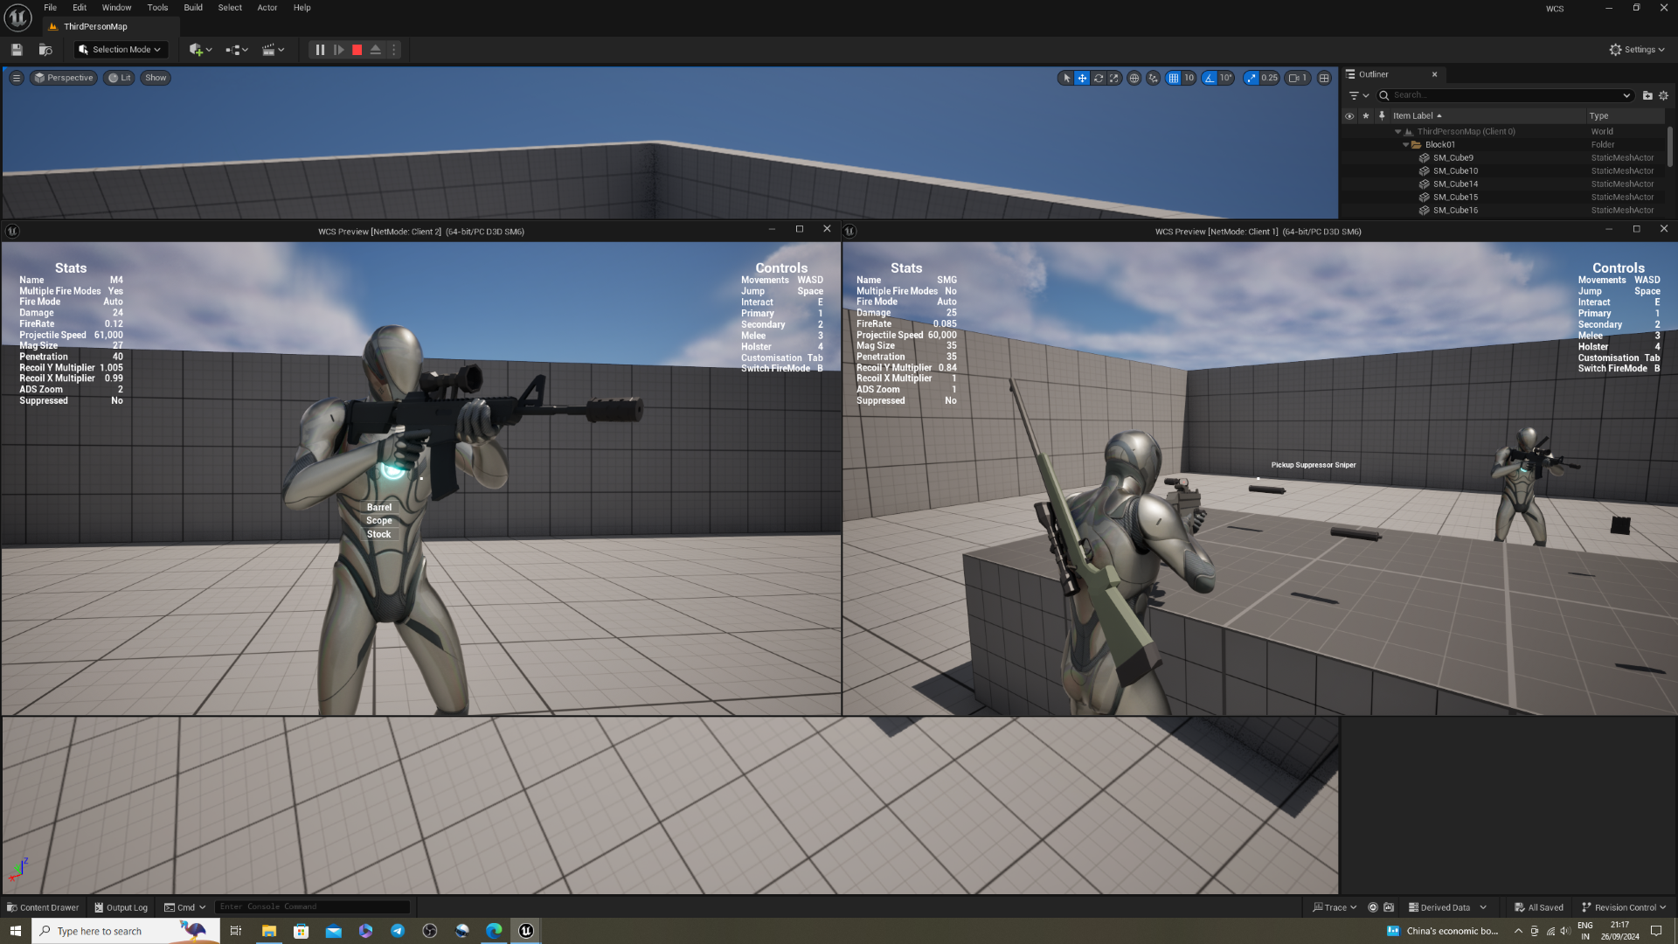Activate the Select objects cursor tool

(x=1066, y=78)
